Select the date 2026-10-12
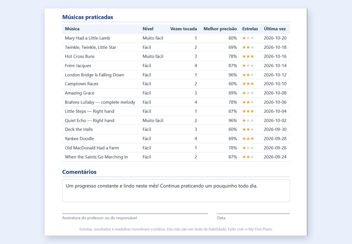The image size is (352, 244). (x=275, y=75)
